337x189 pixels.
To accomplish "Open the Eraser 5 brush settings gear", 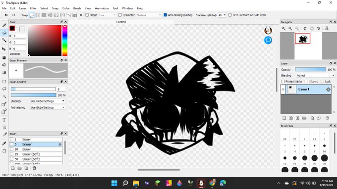I will (x=60, y=144).
